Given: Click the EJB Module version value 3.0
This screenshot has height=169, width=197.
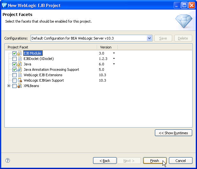Looking at the screenshot, I should coord(101,53).
